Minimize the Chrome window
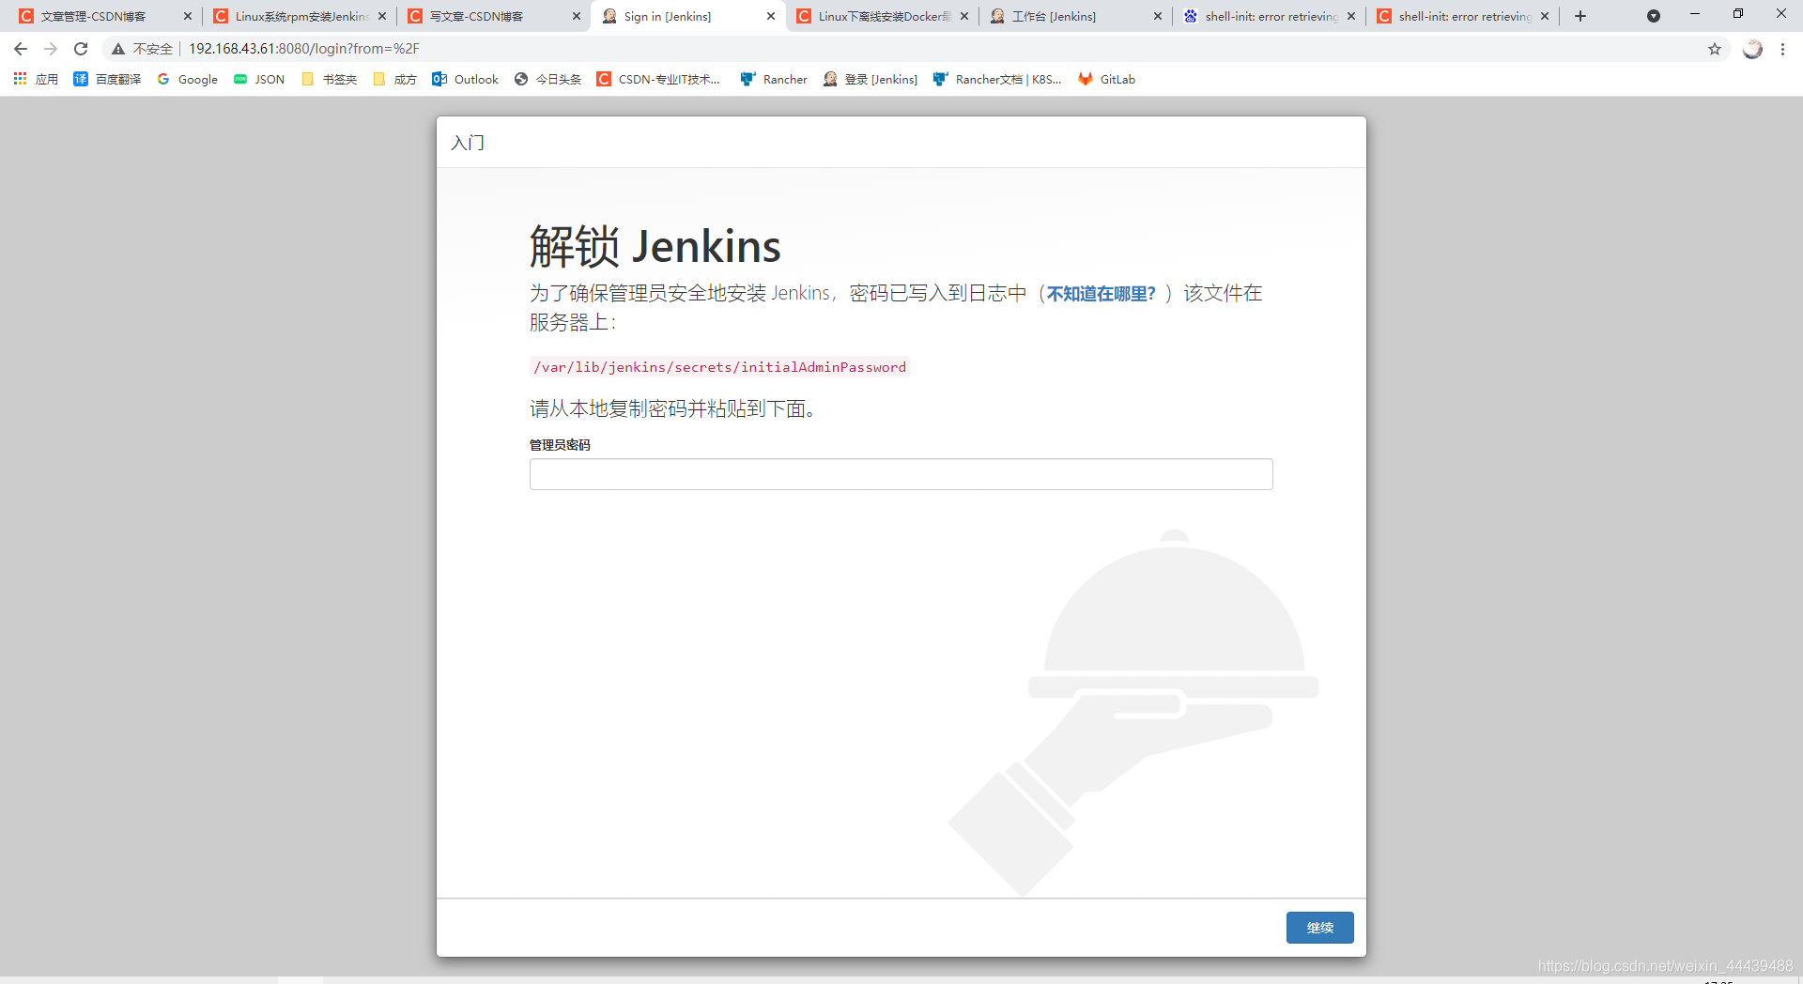 point(1695,14)
